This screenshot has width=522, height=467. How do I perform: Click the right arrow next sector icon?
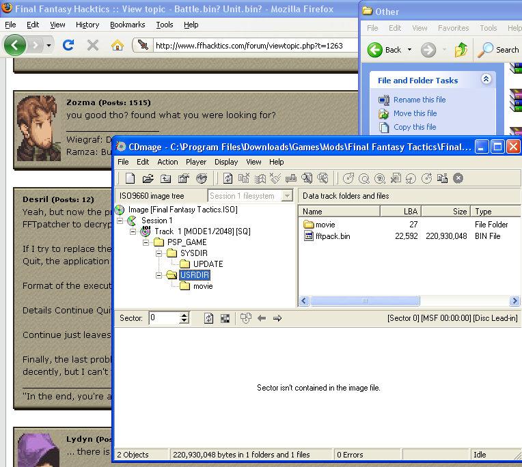pos(277,318)
